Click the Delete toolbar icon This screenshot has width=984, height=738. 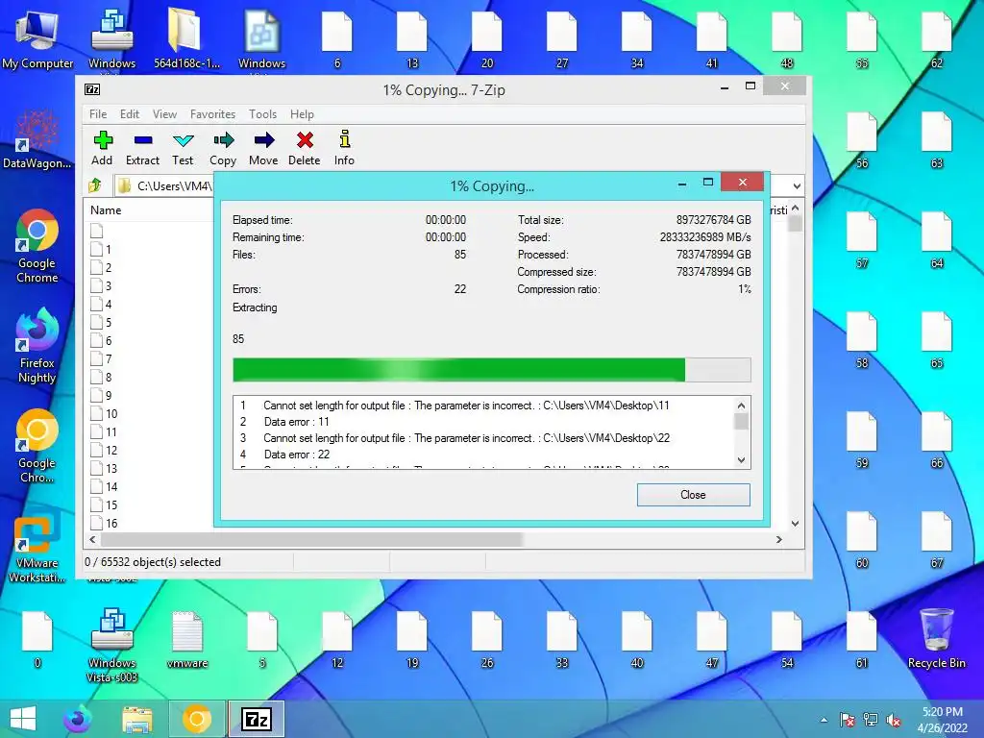[305, 148]
